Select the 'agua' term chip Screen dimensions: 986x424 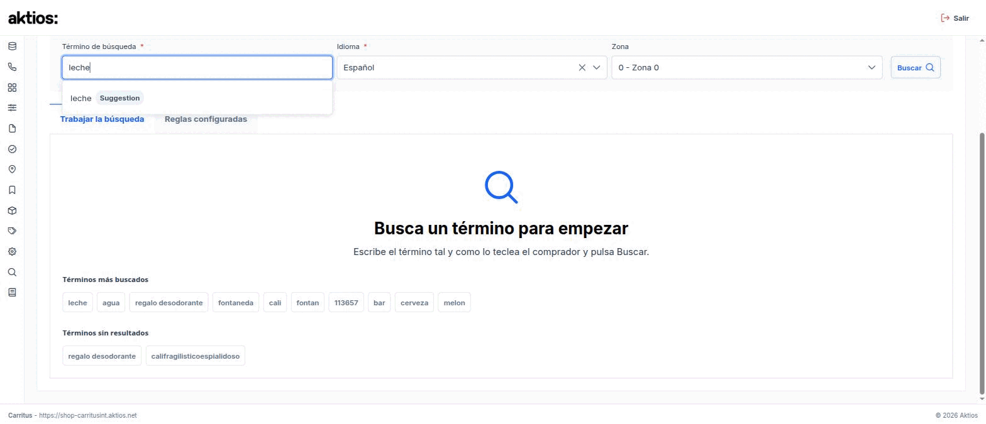point(111,303)
